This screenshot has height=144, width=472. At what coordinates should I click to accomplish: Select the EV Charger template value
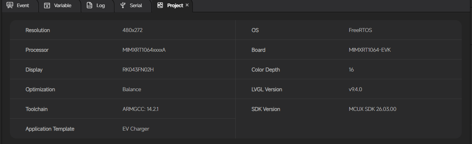136,129
